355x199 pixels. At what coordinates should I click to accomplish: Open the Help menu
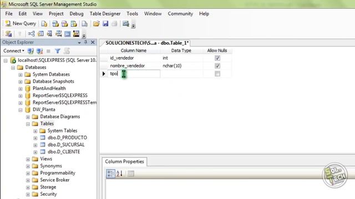coord(204,14)
